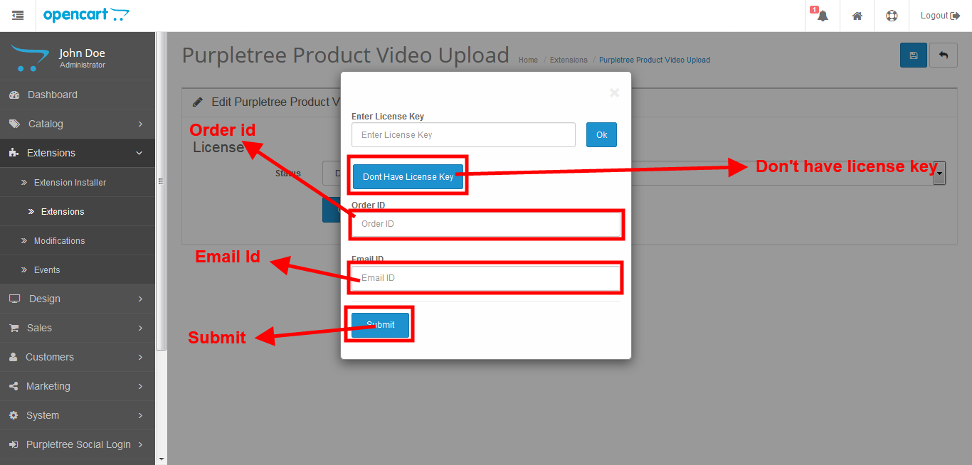Click the Catalog tag icon
This screenshot has width=972, height=465.
[x=14, y=124]
